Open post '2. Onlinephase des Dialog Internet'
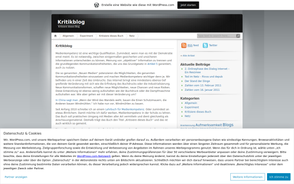This screenshot has height=184, width=294. point(207,71)
